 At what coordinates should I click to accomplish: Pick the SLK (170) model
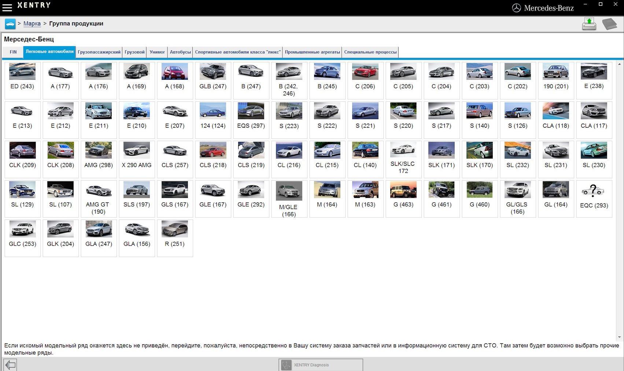point(480,159)
